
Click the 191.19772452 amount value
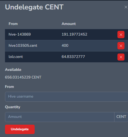74,34
